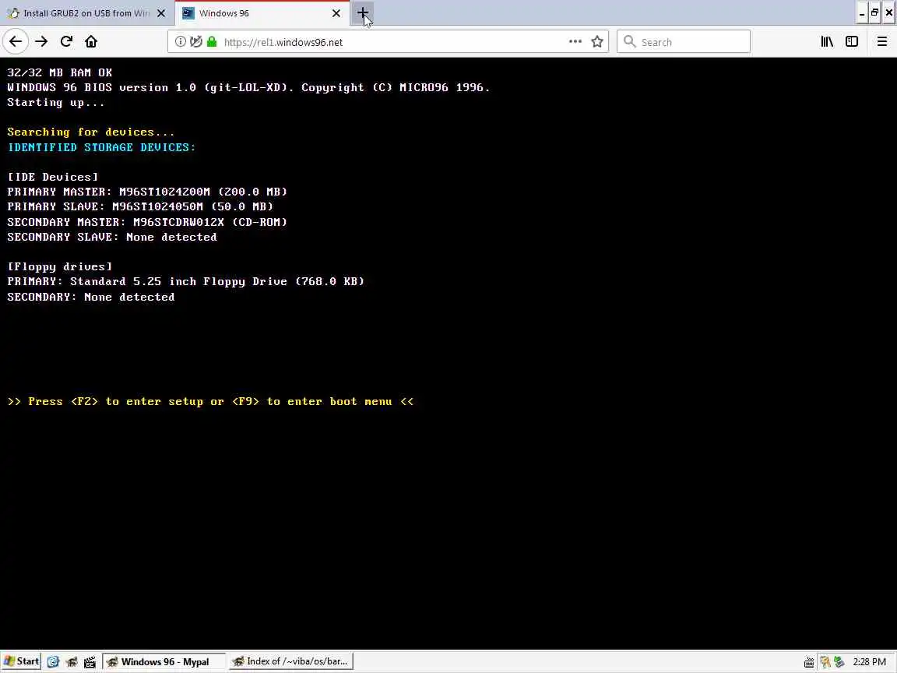Close the Install GRUB2 on USB tab
The width and height of the screenshot is (897, 673).
(161, 13)
